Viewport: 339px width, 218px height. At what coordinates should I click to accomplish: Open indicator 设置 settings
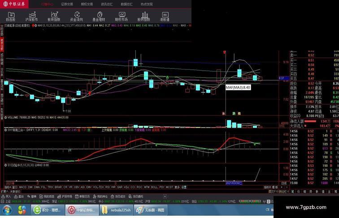tap(184, 187)
